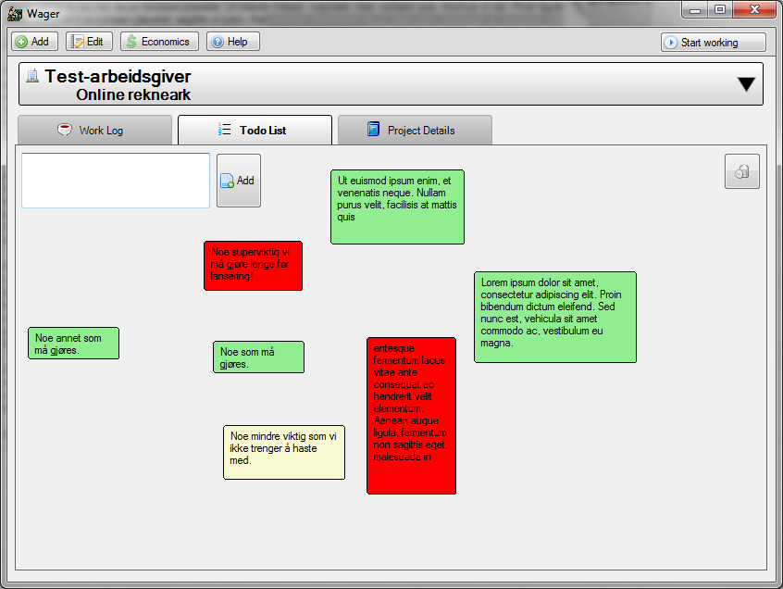Select the green note 'Ut euismod ipsum enim'

coord(397,207)
